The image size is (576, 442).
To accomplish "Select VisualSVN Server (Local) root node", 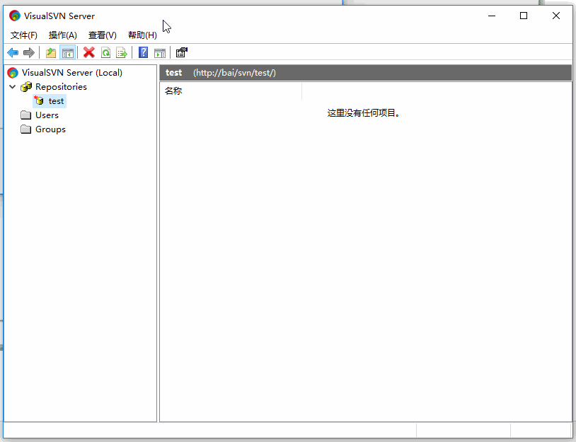I will click(x=72, y=73).
